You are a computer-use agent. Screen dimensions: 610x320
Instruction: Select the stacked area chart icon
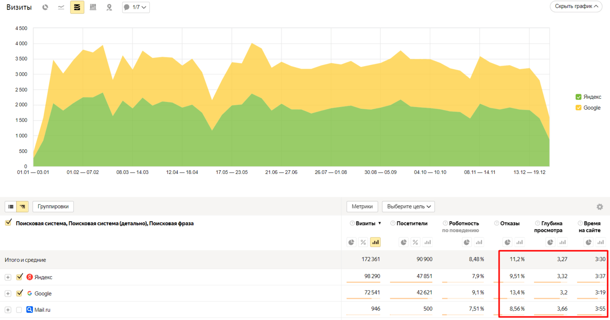click(77, 7)
